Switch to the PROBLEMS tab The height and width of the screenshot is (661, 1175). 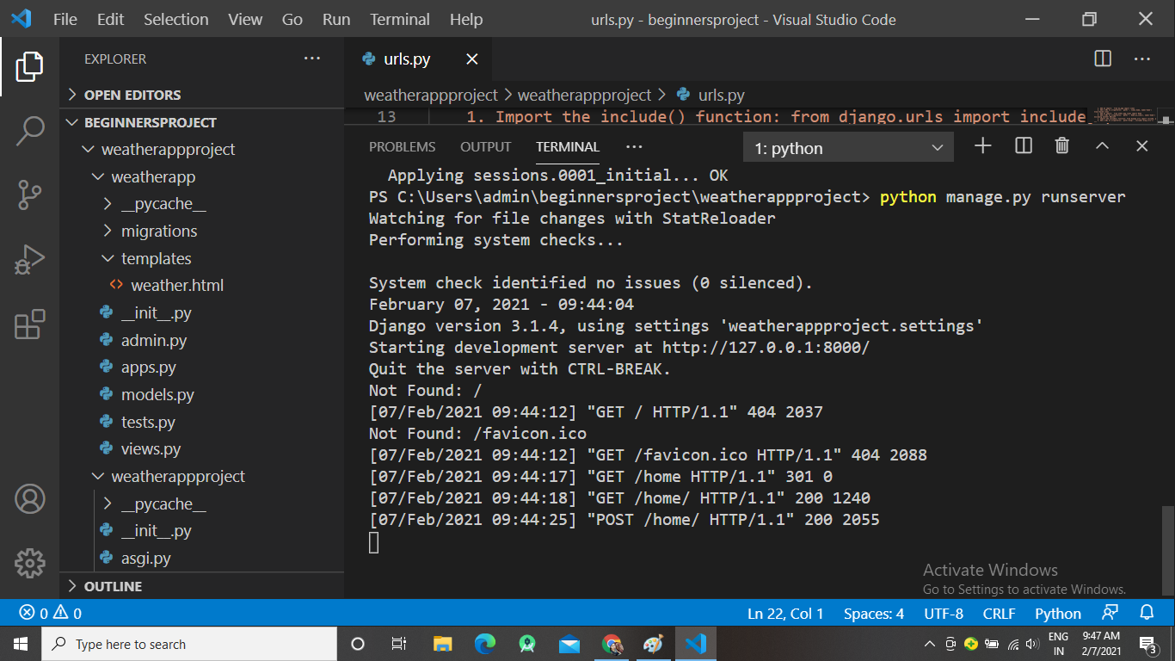[402, 146]
